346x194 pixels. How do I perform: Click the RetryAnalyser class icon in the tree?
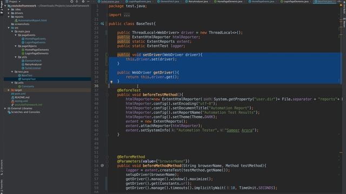point(23,64)
